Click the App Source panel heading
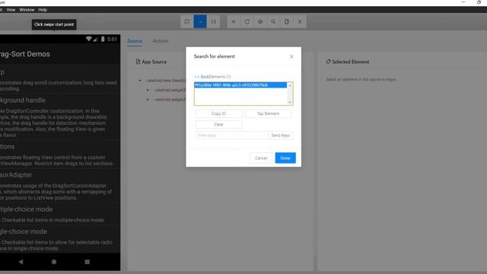The image size is (487, 274). coord(151,62)
